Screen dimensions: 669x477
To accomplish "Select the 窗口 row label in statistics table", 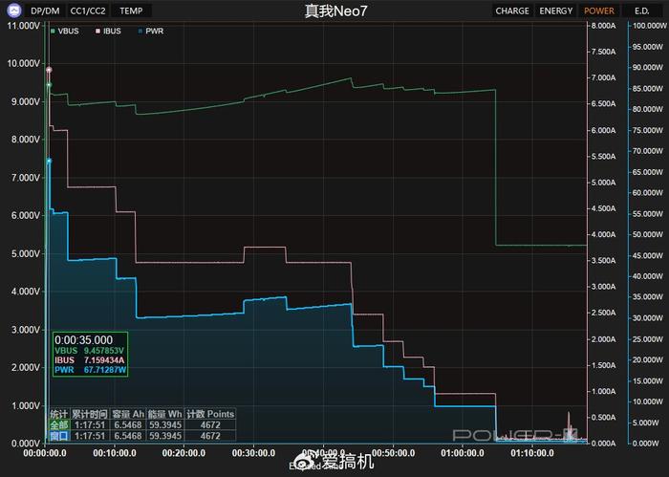I will pos(59,436).
